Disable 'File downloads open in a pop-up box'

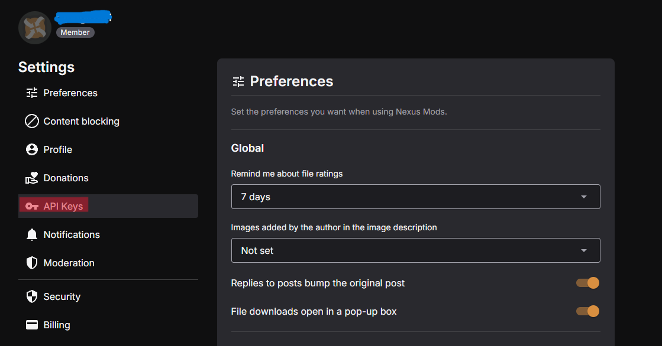588,311
